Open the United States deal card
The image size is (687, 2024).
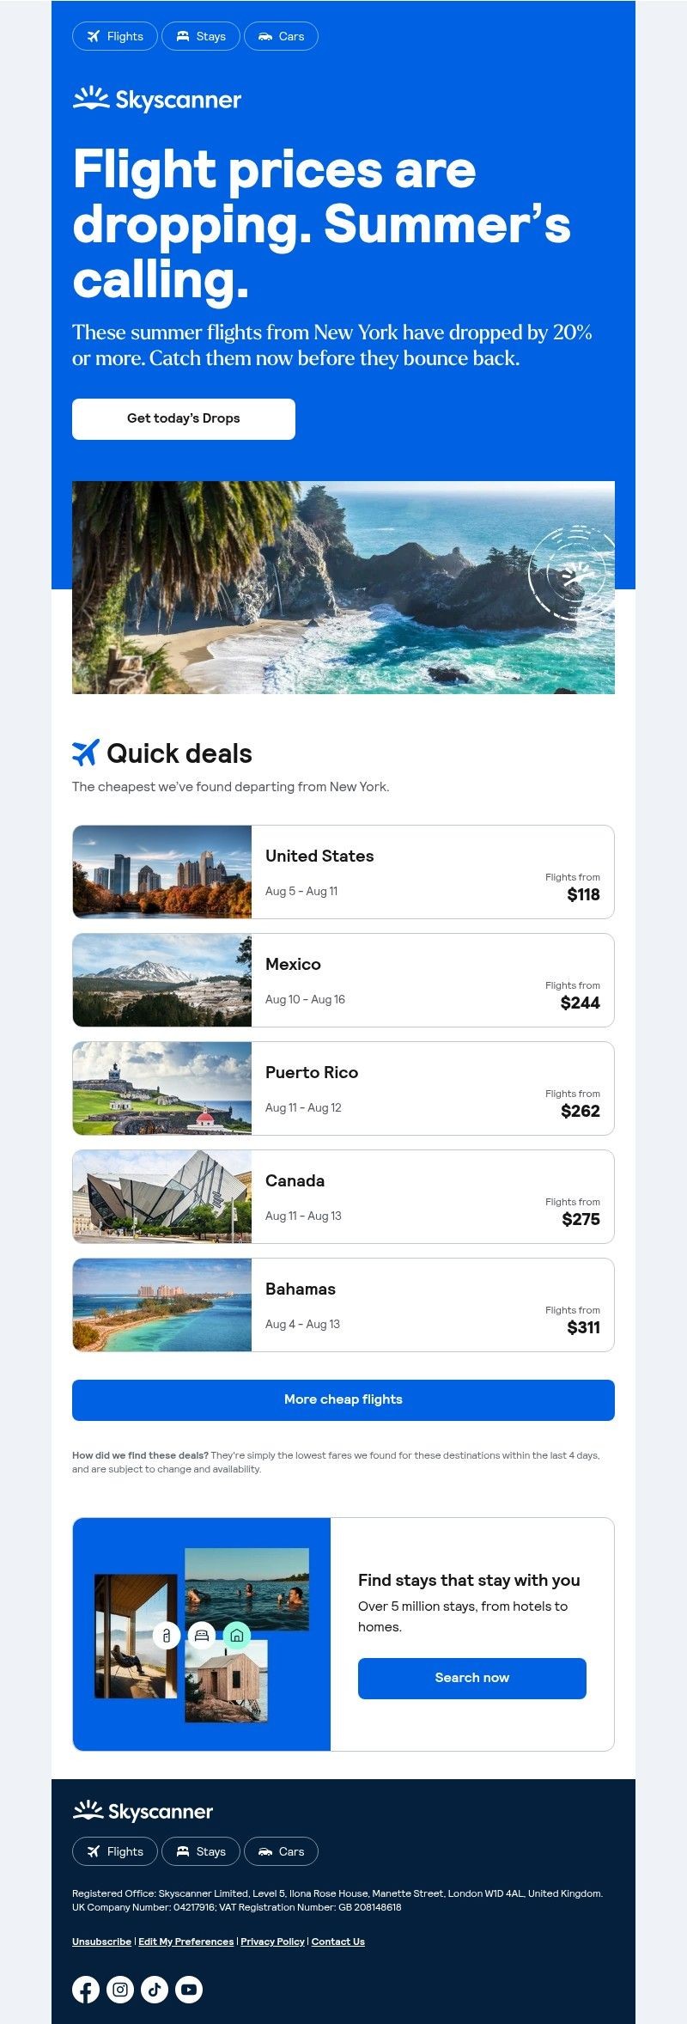coord(343,872)
